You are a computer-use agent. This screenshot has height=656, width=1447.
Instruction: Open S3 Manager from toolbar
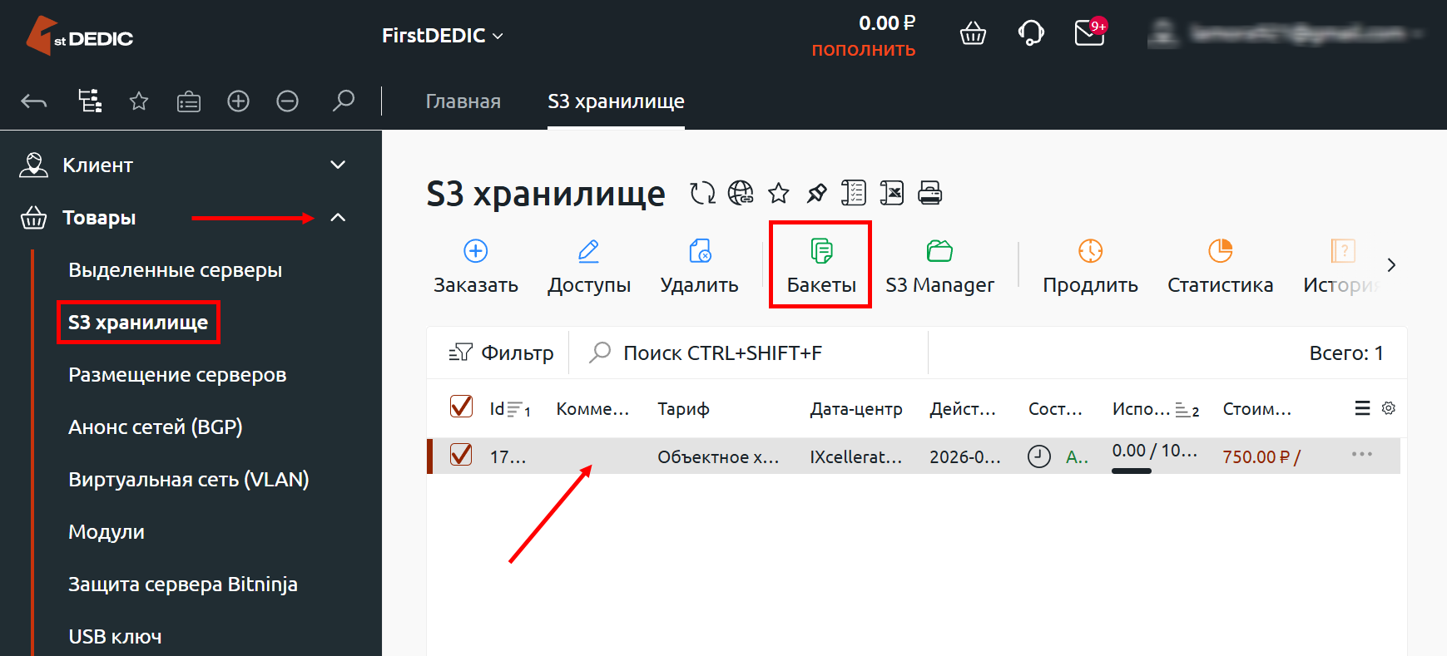point(939,266)
